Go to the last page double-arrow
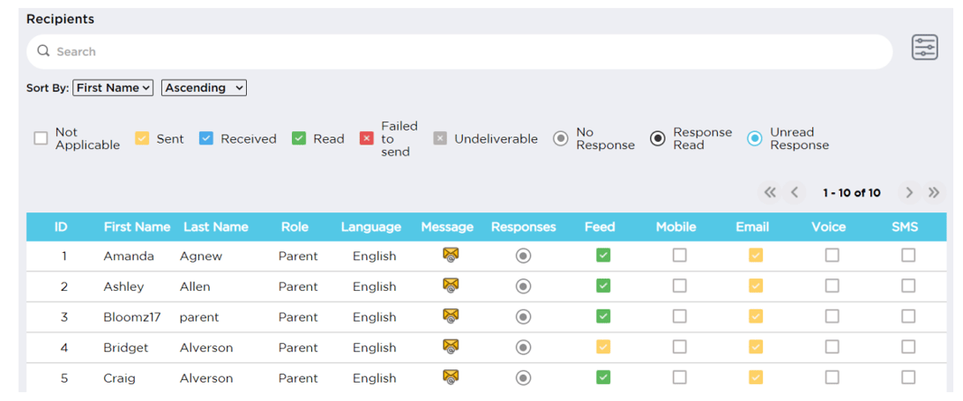 pos(934,193)
